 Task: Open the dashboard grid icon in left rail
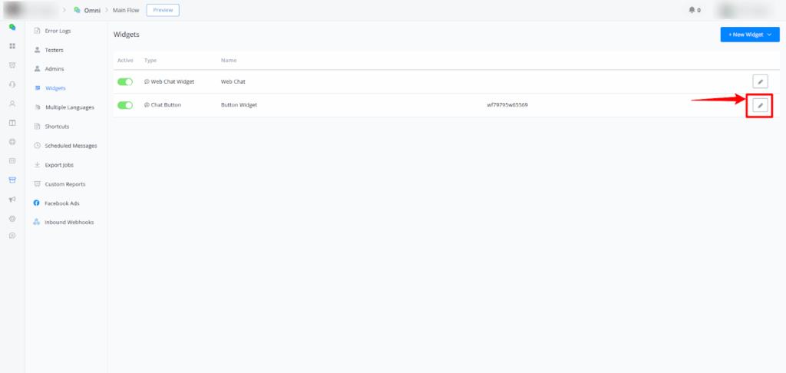pos(12,46)
